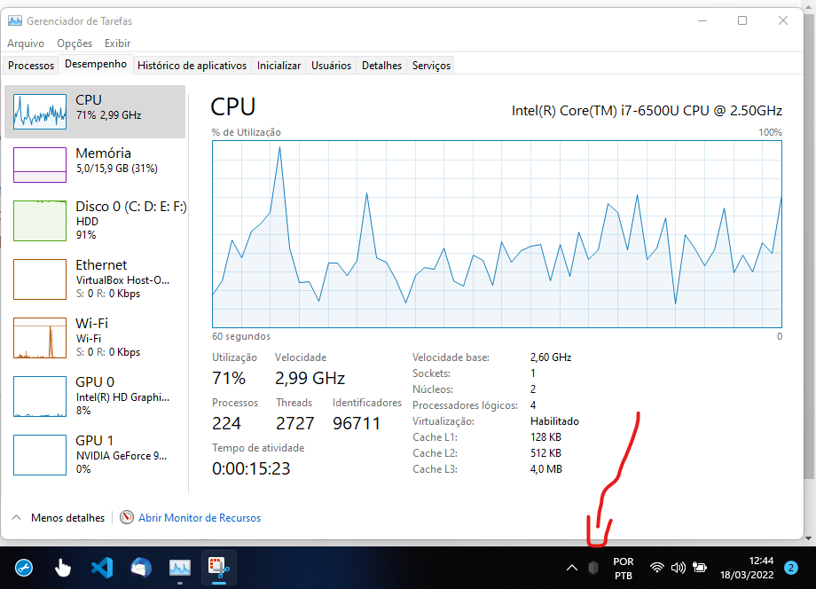Click the Threads count 2727
Image resolution: width=816 pixels, height=589 pixels.
[x=295, y=423]
